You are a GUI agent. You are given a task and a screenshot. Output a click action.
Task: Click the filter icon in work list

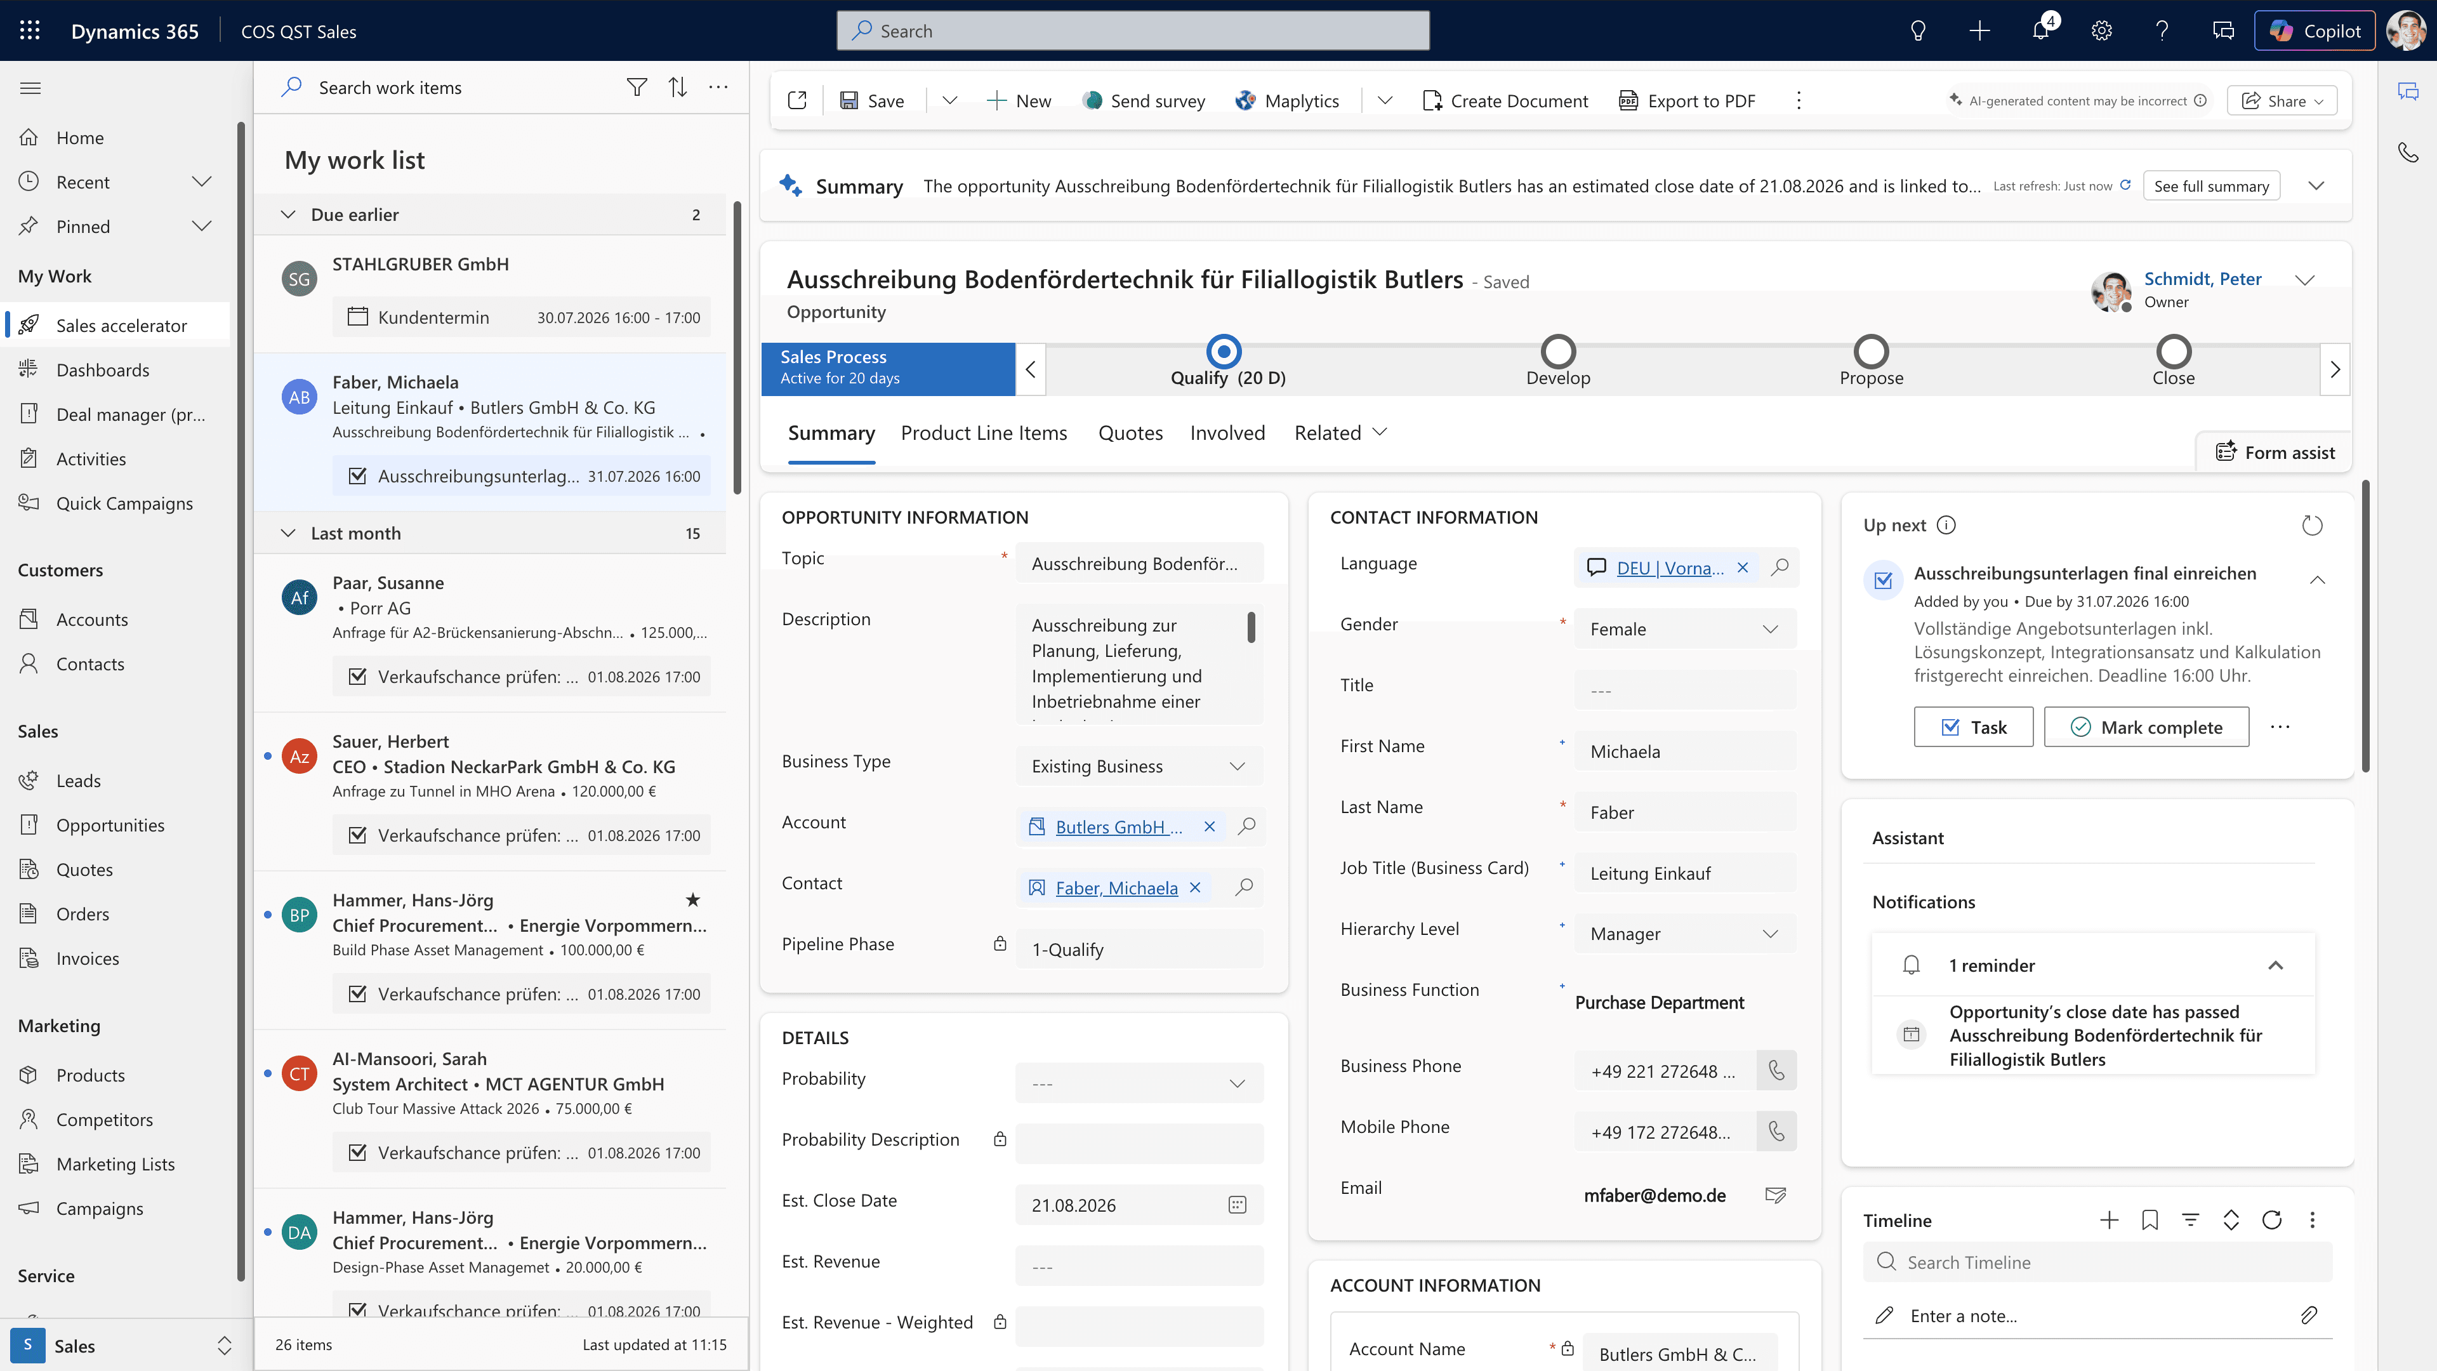coord(637,87)
